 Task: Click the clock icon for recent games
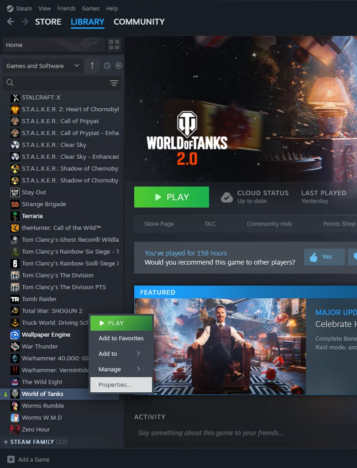[107, 66]
